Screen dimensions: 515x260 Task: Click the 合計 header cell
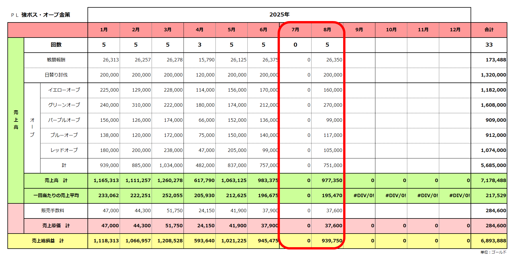point(489,30)
